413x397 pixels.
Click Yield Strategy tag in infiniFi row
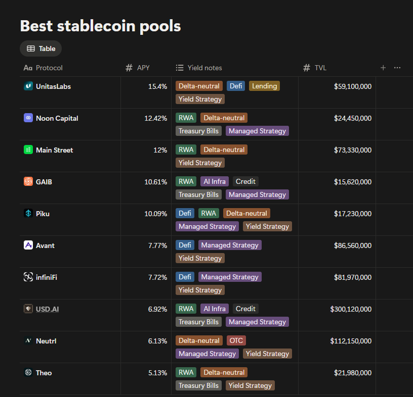coord(200,290)
